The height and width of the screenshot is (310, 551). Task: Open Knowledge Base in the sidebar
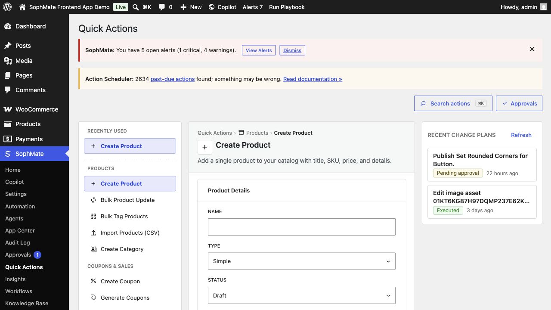(x=27, y=303)
